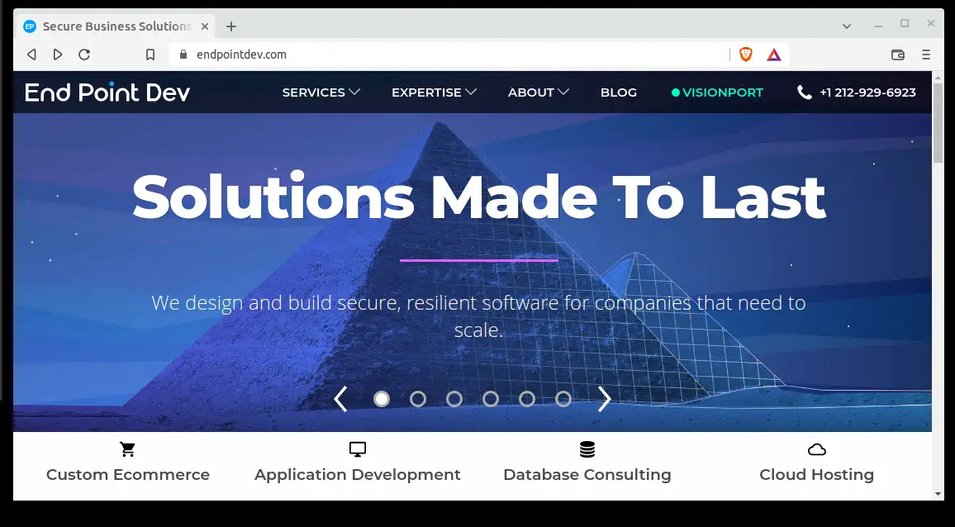The image size is (955, 527).
Task: Close the Secure Business Solutions tab
Action: (x=205, y=26)
